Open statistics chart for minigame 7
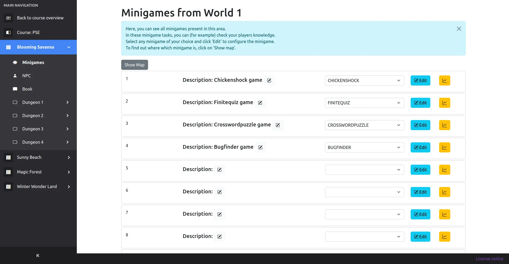The image size is (509, 264). click(444, 214)
